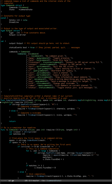Click the 'State *commandState' field line
Screen dimensions: 112x184
pos(21,10)
